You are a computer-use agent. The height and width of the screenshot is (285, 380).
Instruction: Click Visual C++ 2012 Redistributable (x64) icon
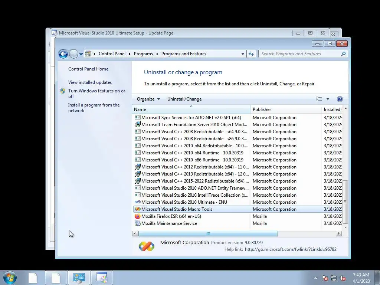137,167
